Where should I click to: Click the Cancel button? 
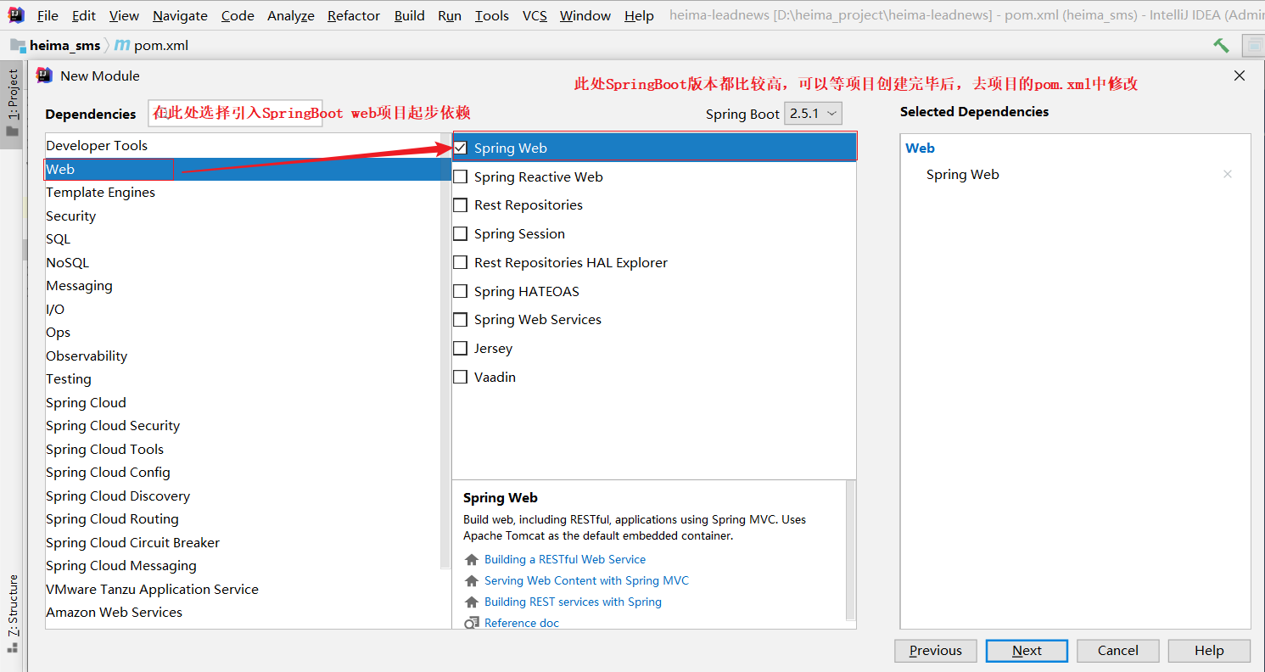tap(1118, 651)
